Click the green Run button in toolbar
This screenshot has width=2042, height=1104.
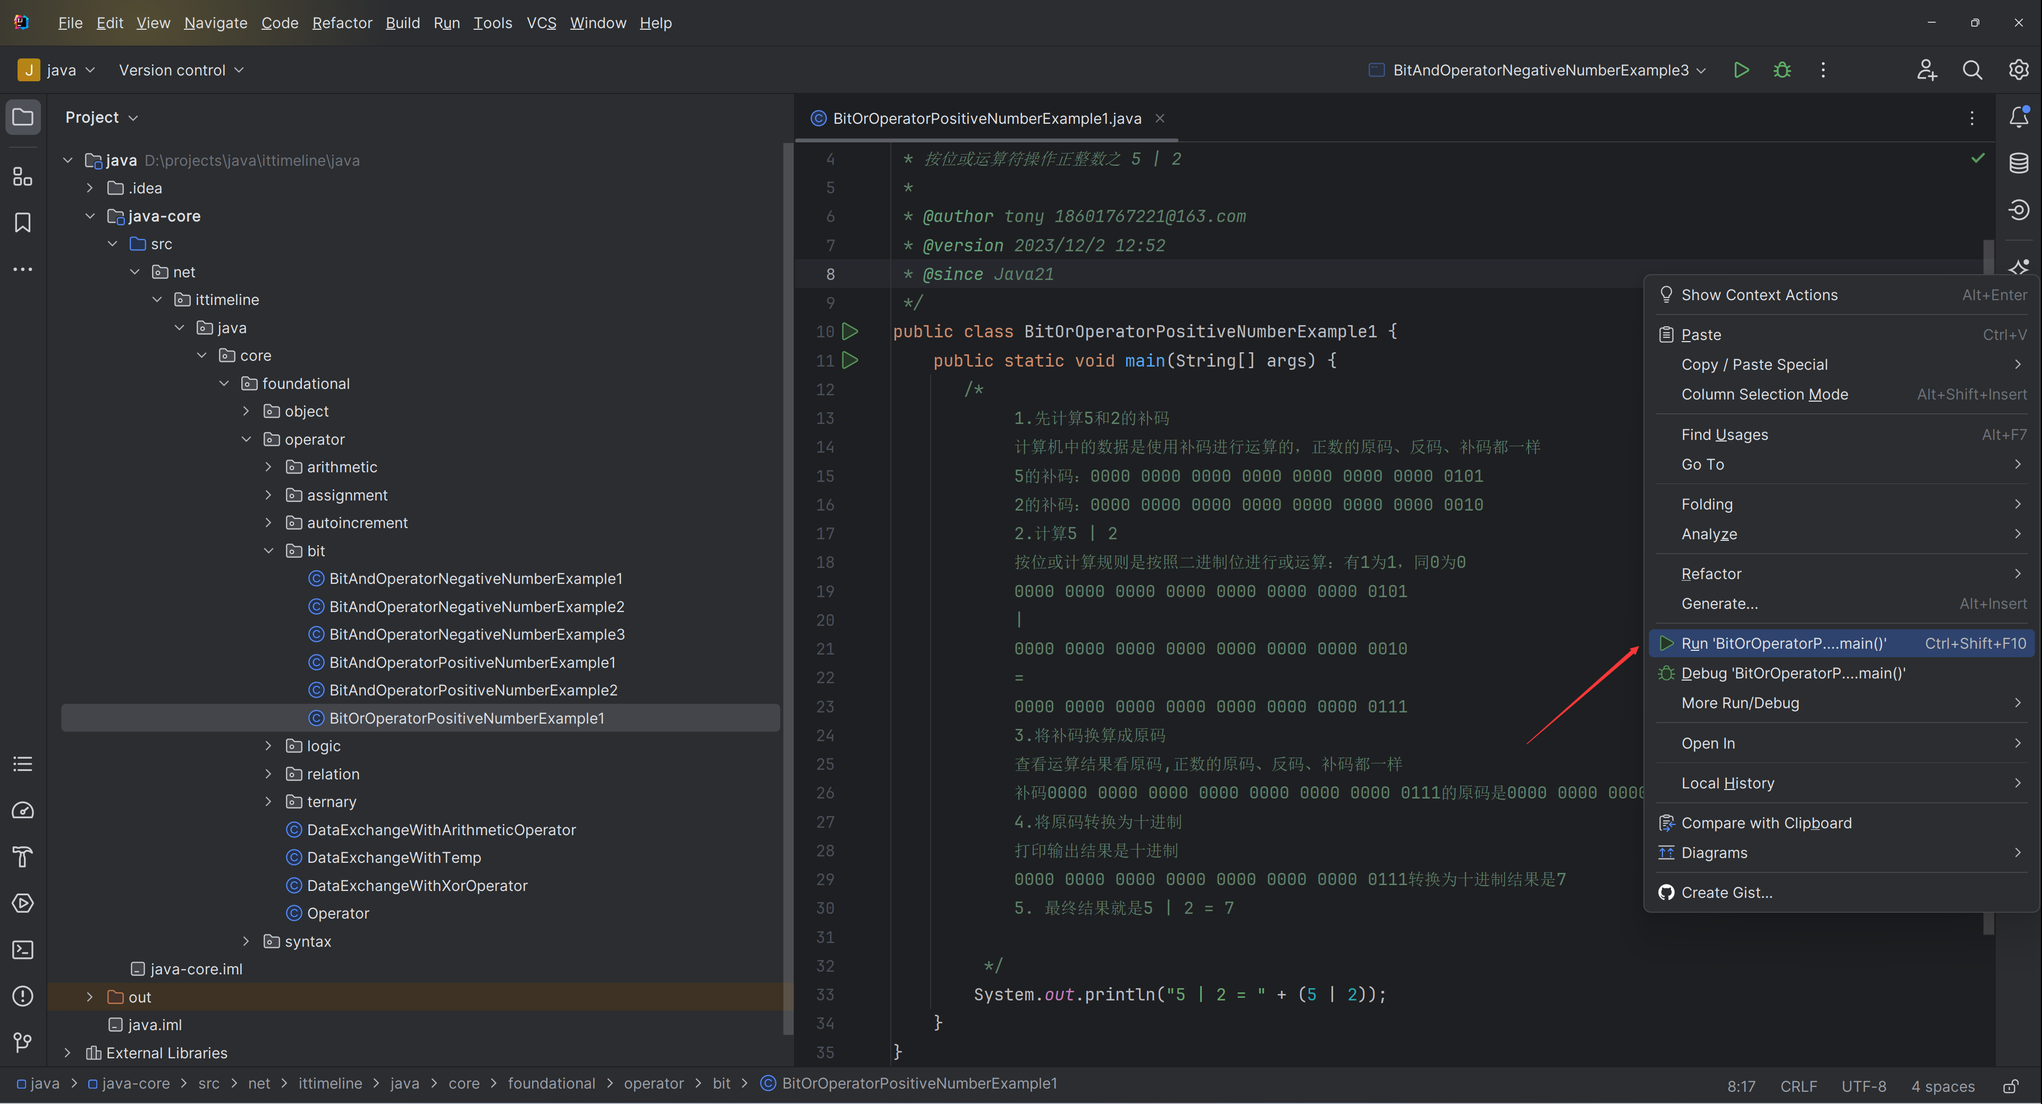tap(1742, 70)
